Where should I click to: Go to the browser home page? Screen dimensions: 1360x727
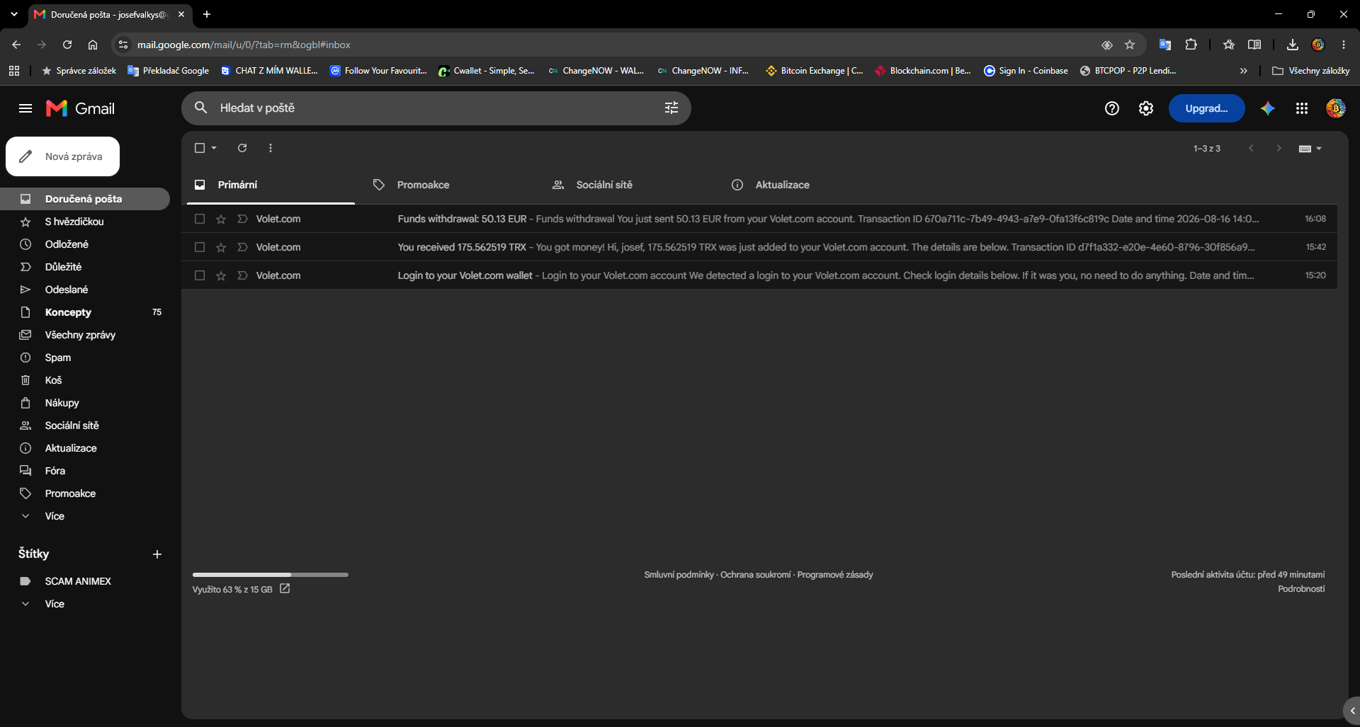93,45
